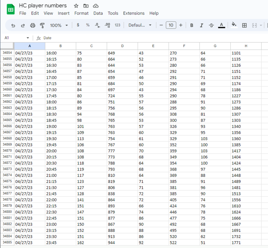The image size is (268, 248).
Task: Increase font size with plus button
Action: click(x=181, y=25)
